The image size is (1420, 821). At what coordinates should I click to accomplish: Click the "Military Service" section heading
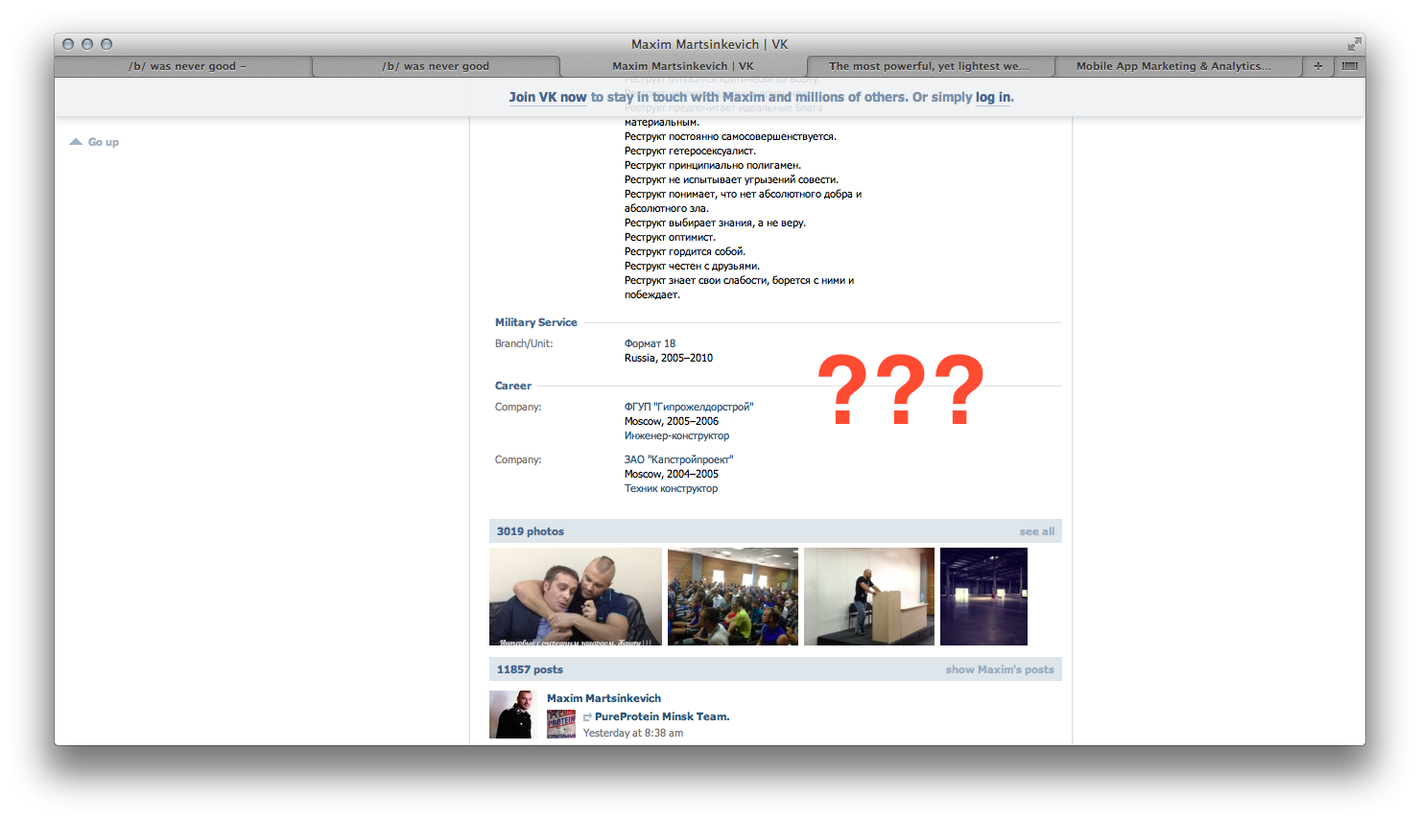tap(536, 322)
